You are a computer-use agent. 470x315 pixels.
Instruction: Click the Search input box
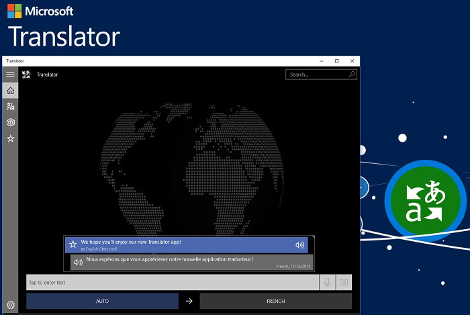click(321, 75)
